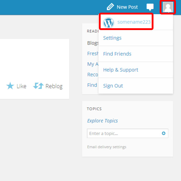Click the Enter a topic input field
Screen dimensions: 181x181
click(x=127, y=133)
